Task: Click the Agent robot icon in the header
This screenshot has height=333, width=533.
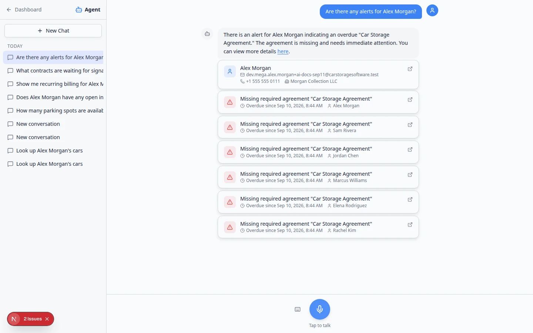Action: click(79, 10)
